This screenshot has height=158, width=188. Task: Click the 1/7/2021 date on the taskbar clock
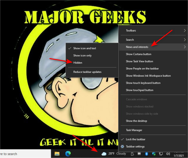coord(179,156)
